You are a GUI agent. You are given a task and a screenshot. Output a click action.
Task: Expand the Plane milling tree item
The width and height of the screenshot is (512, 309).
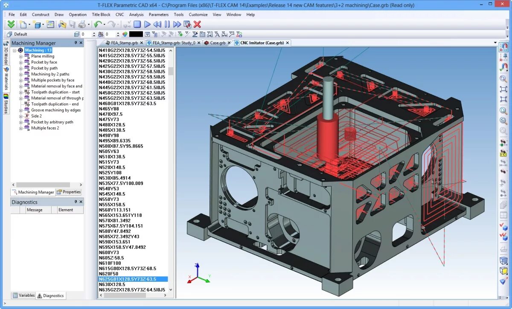pyautogui.click(x=20, y=56)
